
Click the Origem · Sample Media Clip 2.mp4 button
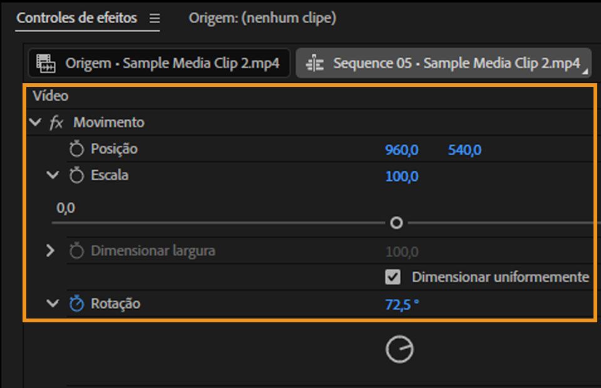(x=157, y=63)
